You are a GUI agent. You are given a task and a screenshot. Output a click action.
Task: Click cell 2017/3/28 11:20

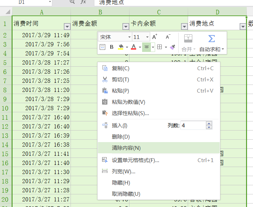pyautogui.click(x=41, y=90)
